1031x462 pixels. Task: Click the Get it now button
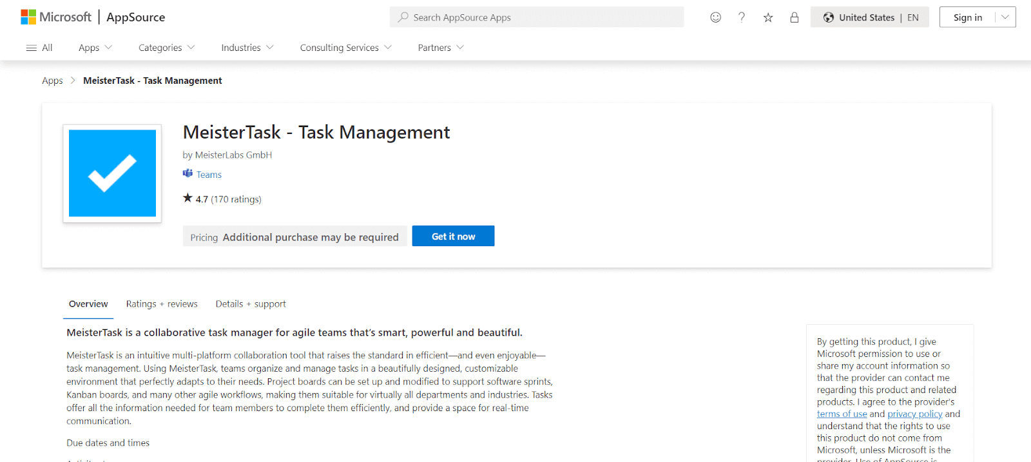(453, 236)
